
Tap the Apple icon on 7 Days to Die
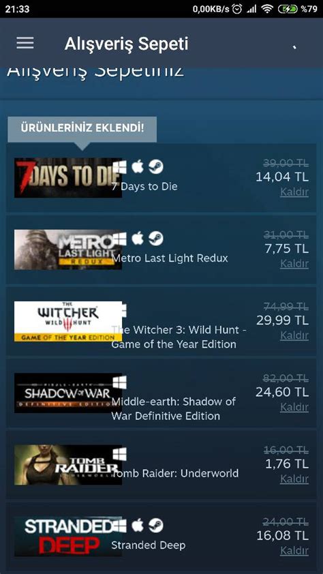click(138, 166)
